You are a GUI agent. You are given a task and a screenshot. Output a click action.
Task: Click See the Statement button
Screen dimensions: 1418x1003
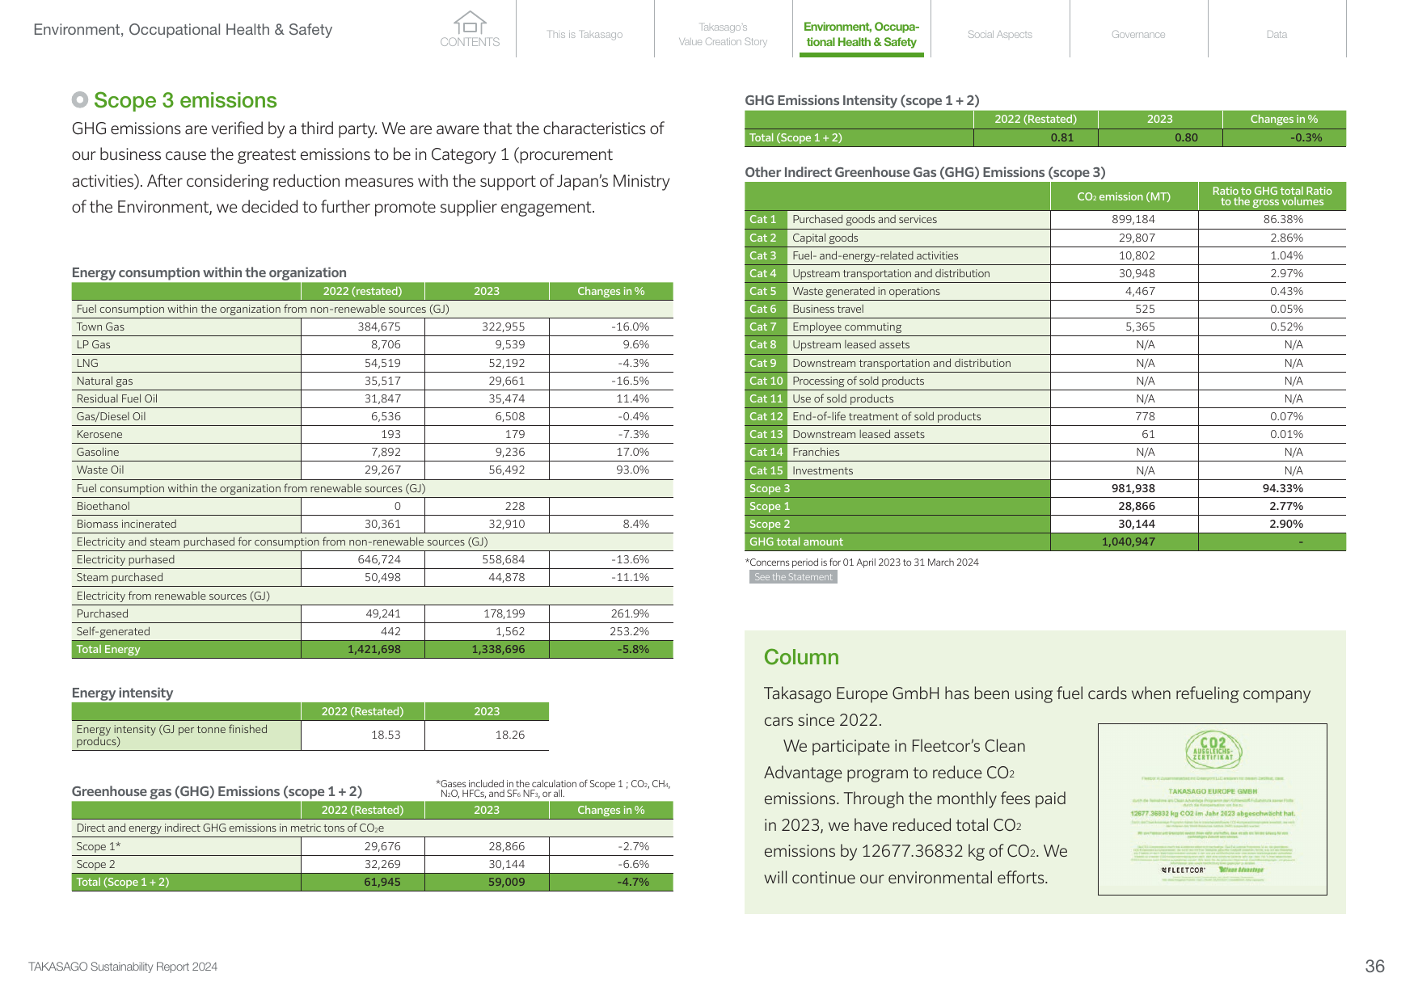[793, 577]
